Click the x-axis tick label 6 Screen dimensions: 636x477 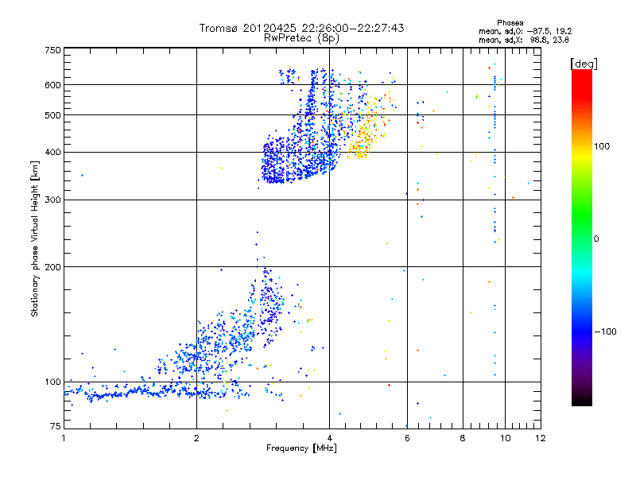407,438
